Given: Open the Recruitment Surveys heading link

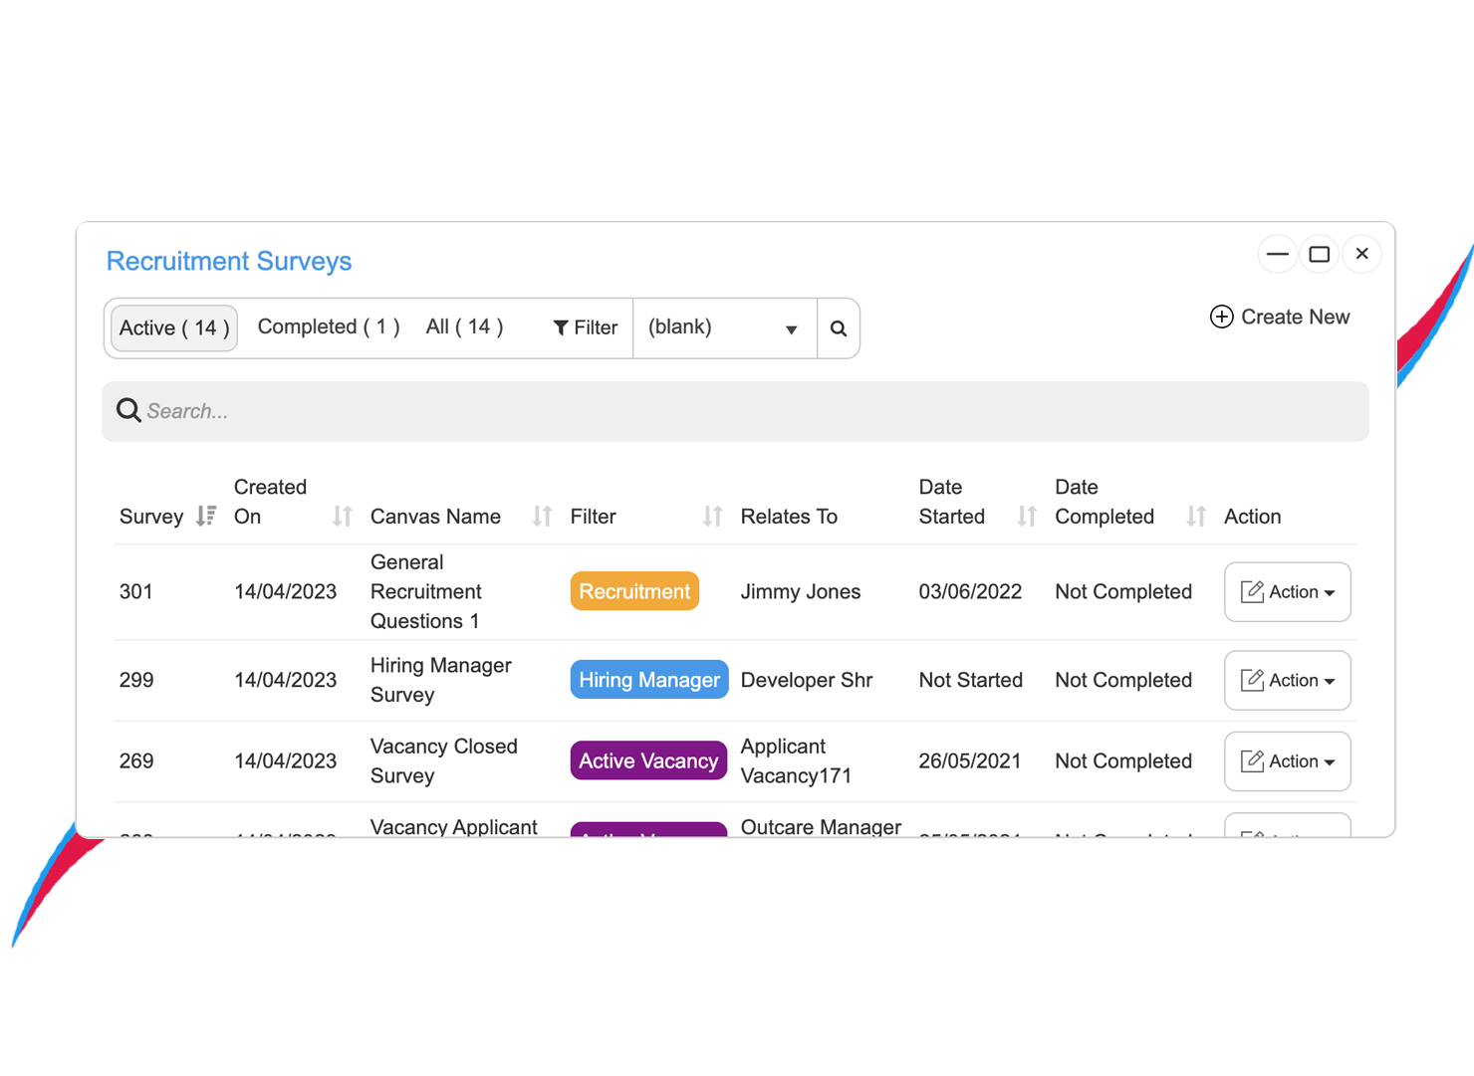Looking at the screenshot, I should click(x=229, y=261).
